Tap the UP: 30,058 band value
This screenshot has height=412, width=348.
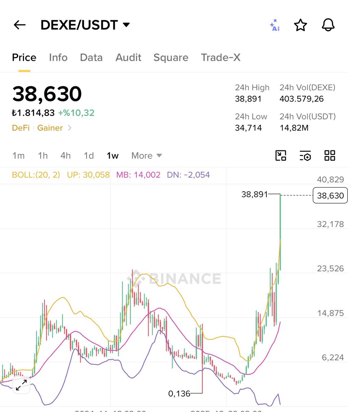pos(88,175)
